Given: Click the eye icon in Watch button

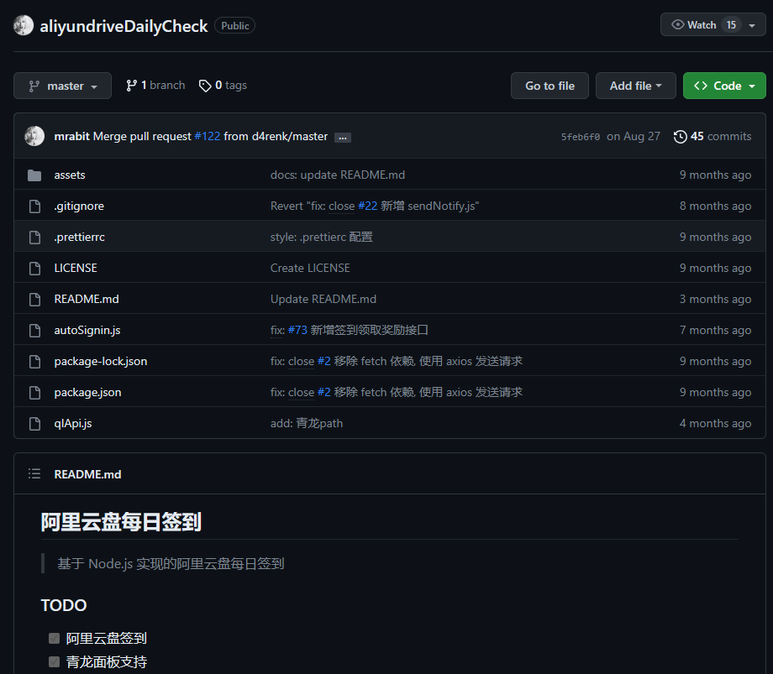Looking at the screenshot, I should [678, 24].
